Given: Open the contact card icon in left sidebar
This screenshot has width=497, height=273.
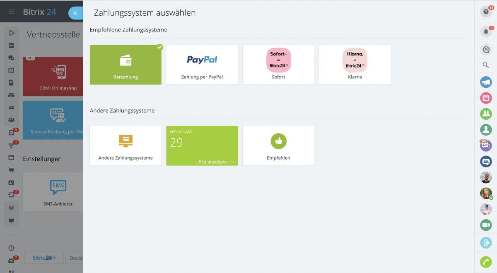Looking at the screenshot, I should tap(12, 182).
